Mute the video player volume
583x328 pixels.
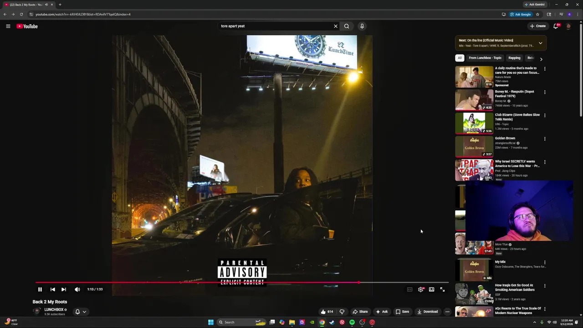pos(77,289)
